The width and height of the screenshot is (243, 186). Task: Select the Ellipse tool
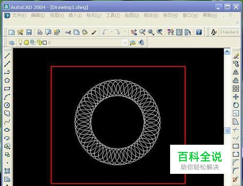click(7, 130)
